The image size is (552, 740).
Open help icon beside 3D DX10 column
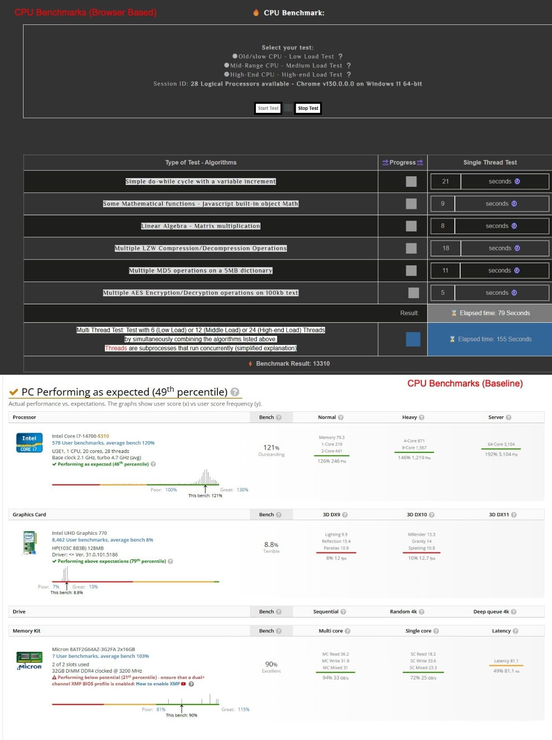pos(432,514)
